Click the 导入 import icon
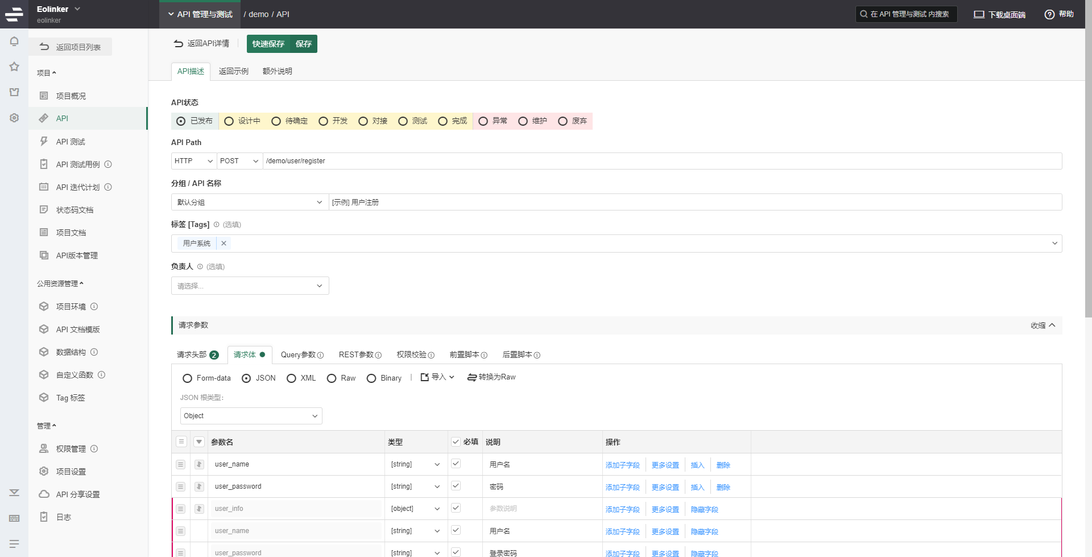Screen dimensions: 1092x557 point(425,377)
